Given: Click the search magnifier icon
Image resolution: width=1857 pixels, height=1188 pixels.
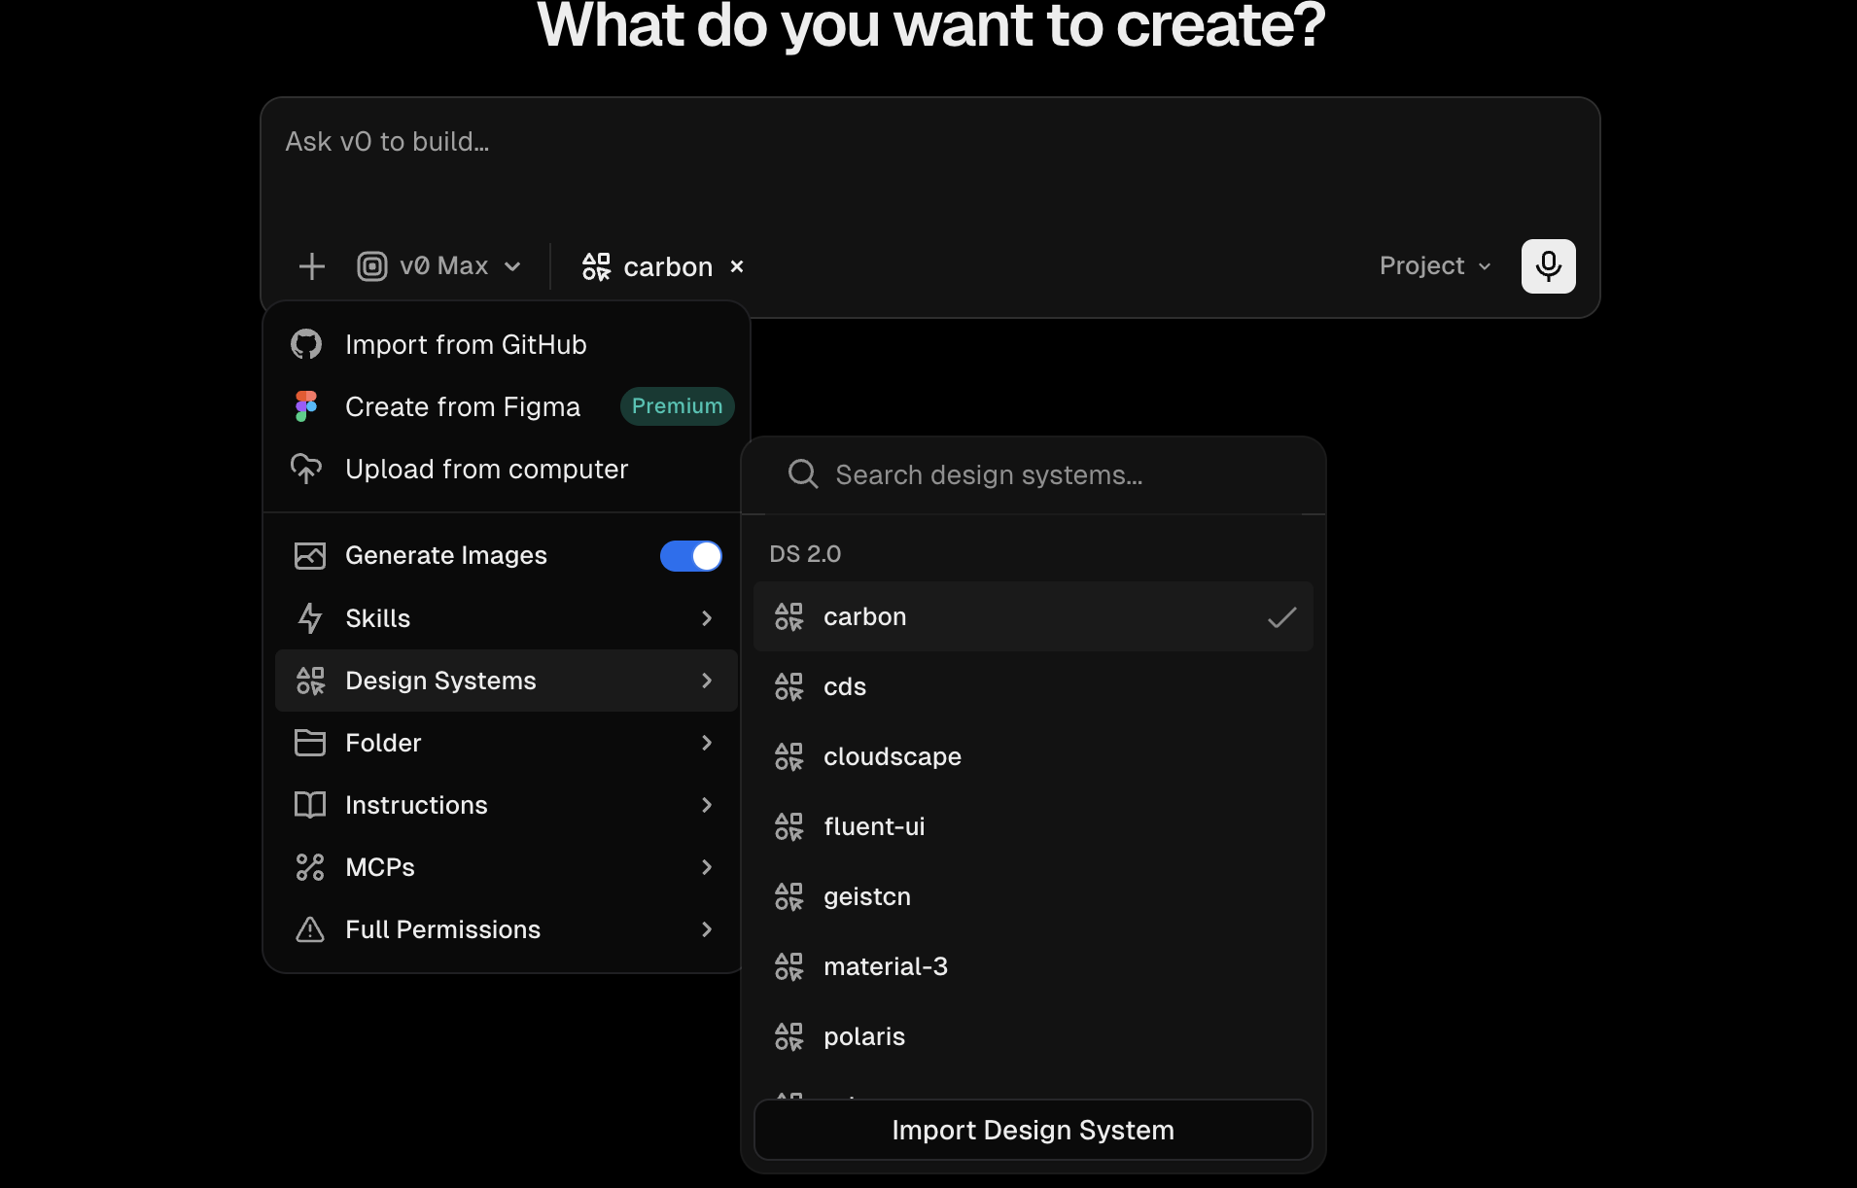Looking at the screenshot, I should (803, 474).
